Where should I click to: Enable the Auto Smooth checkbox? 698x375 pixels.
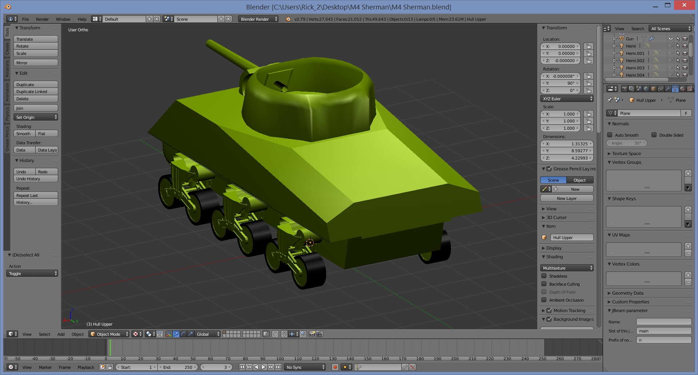pyautogui.click(x=610, y=135)
